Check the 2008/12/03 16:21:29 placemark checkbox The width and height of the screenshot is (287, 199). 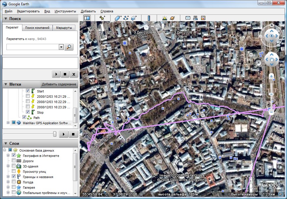(28, 96)
